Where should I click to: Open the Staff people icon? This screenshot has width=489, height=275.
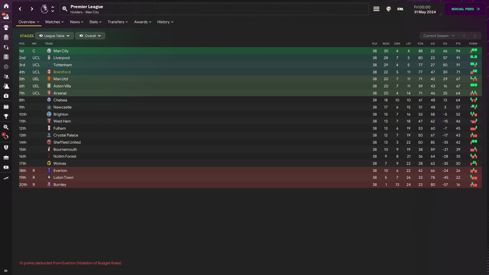pyautogui.click(x=6, y=76)
